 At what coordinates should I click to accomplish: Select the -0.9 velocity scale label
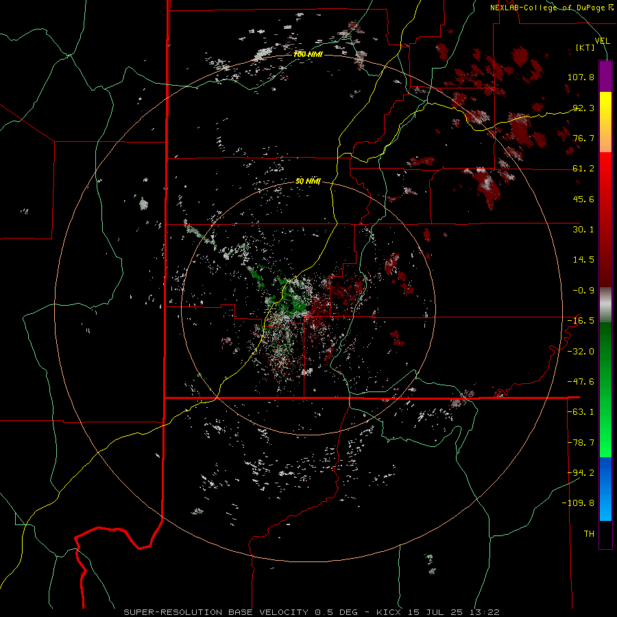[583, 291]
